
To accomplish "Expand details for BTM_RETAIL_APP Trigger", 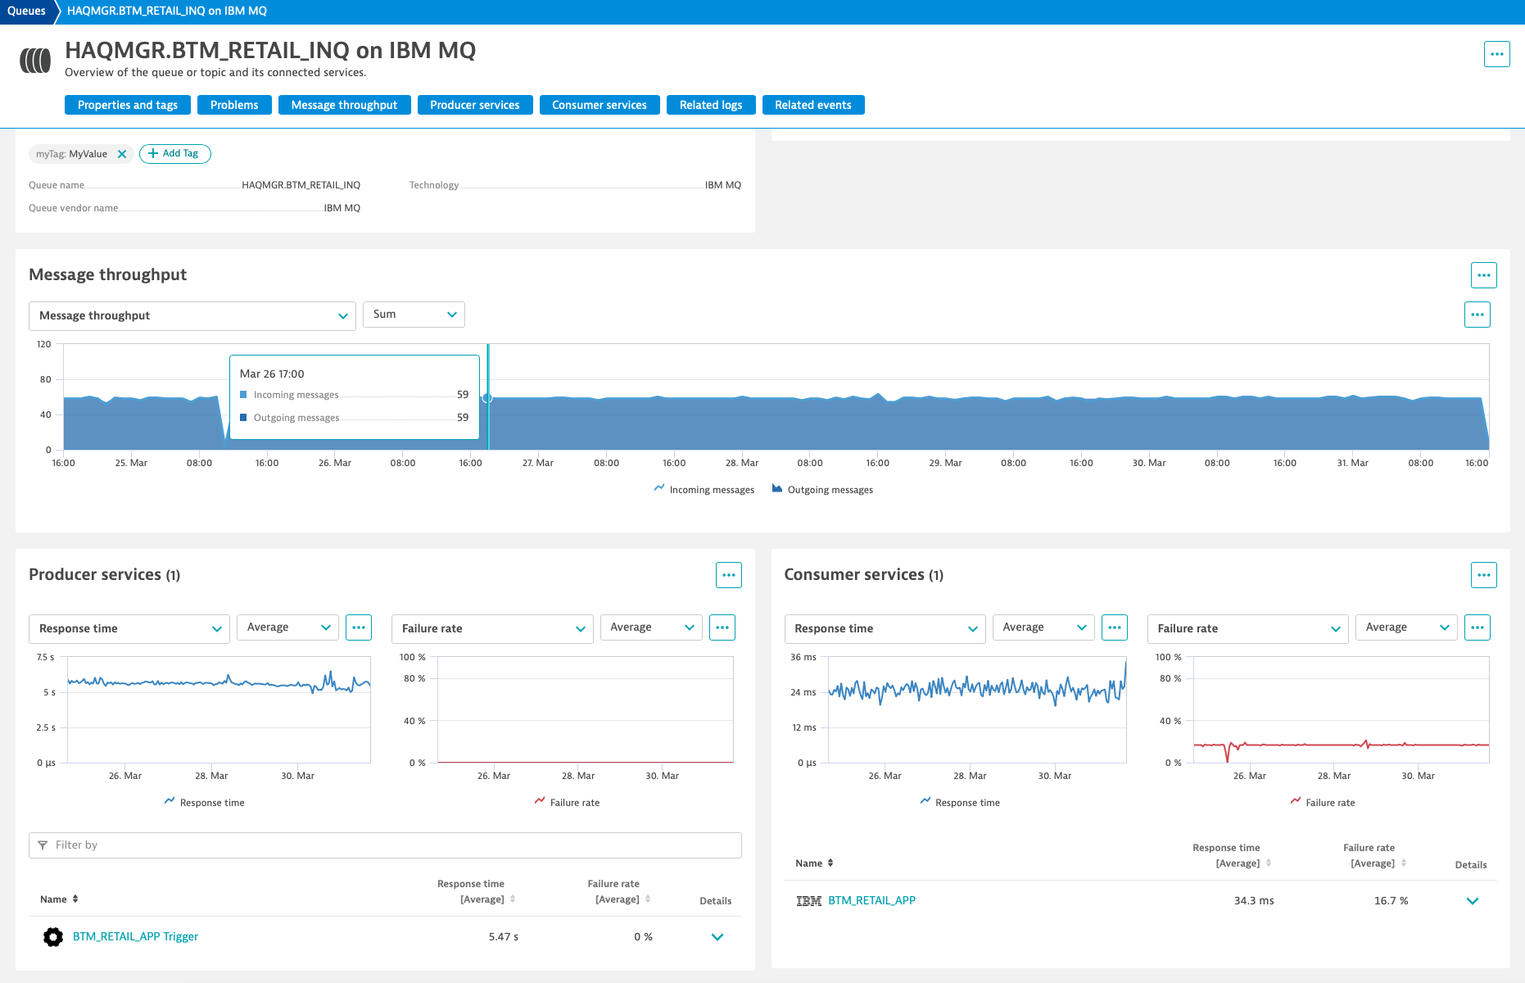I will point(717,937).
